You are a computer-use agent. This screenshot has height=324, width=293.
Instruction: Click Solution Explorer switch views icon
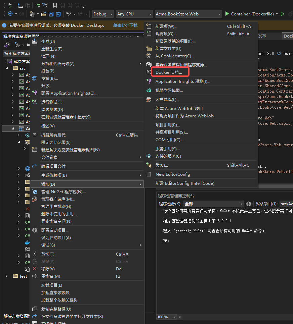(7, 45)
